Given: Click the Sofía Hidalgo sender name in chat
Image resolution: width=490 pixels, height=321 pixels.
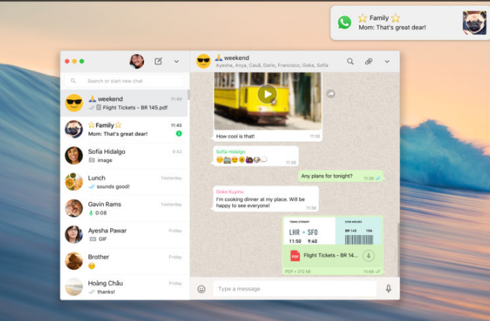Looking at the screenshot, I should tap(231, 152).
